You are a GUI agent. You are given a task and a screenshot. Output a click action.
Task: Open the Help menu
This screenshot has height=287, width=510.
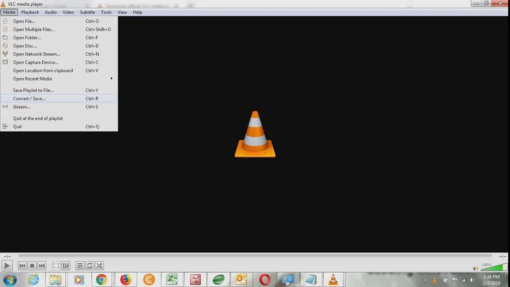(x=137, y=12)
